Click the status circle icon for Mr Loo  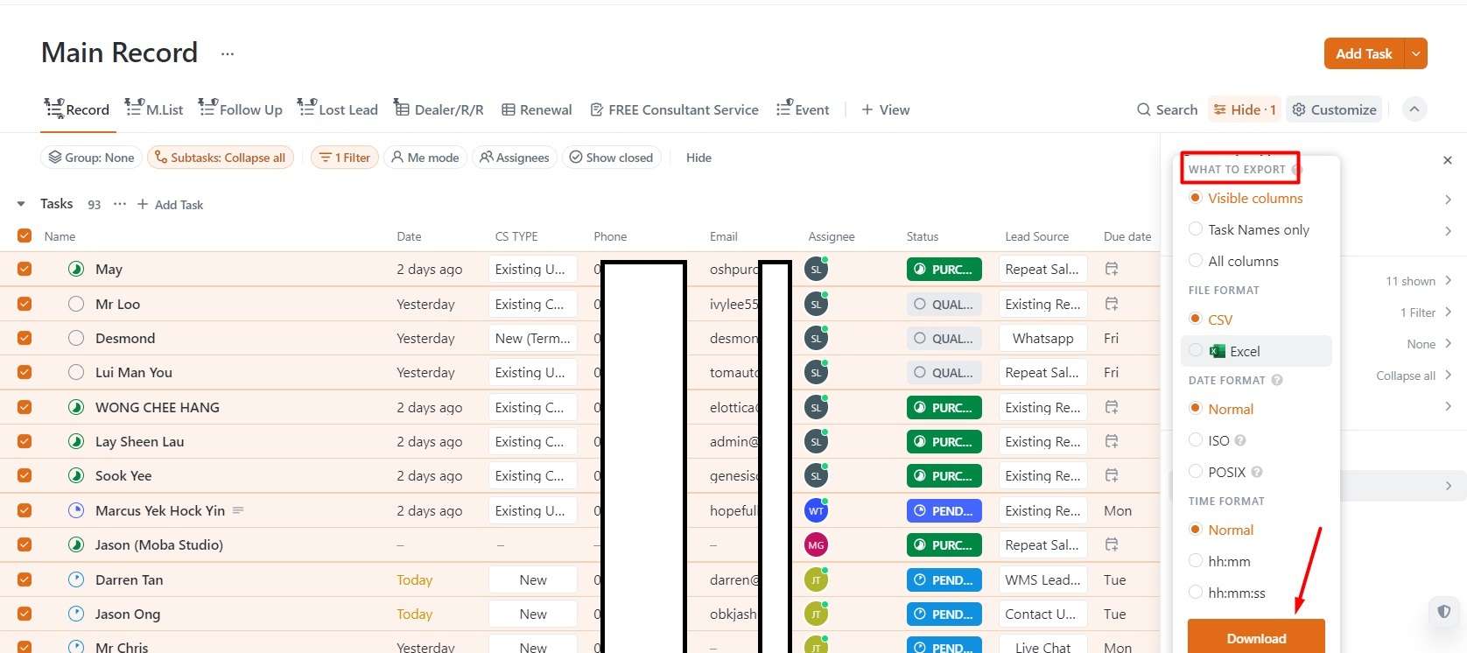click(76, 305)
